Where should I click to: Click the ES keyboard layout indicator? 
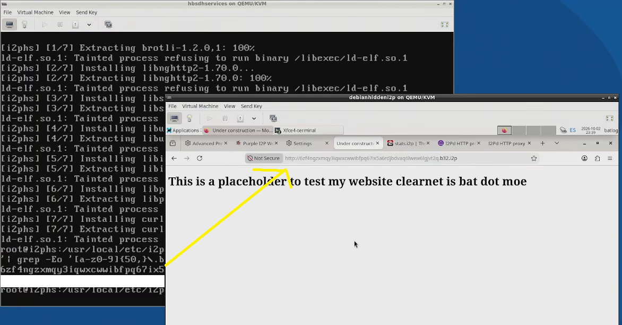coord(573,130)
